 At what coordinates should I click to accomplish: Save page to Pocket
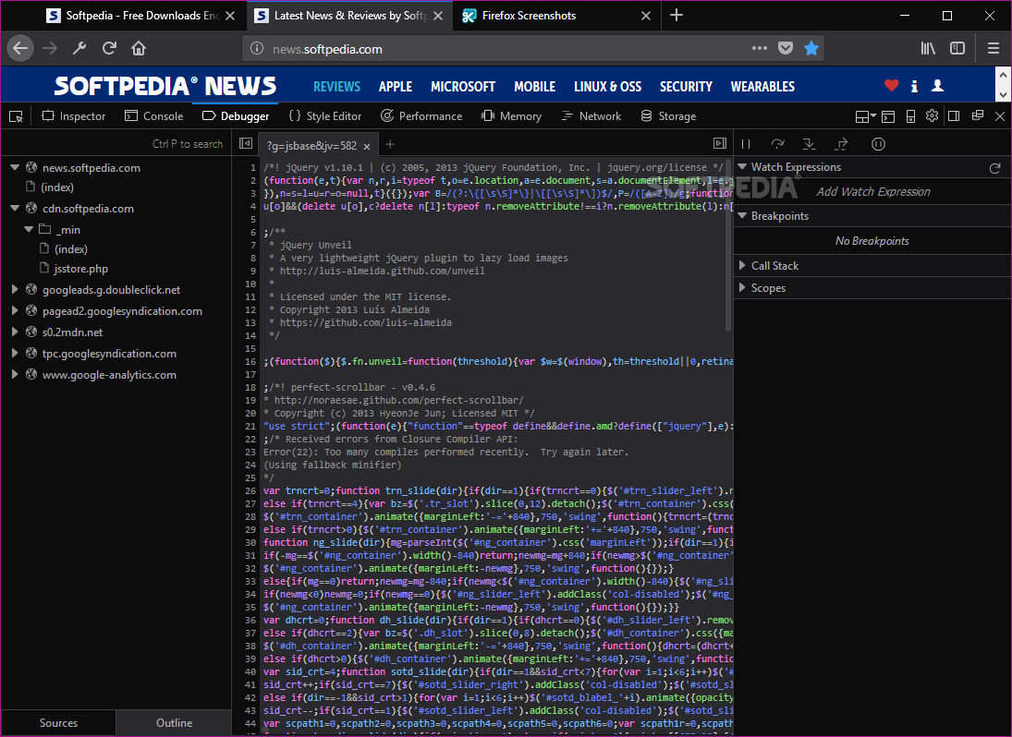click(786, 48)
